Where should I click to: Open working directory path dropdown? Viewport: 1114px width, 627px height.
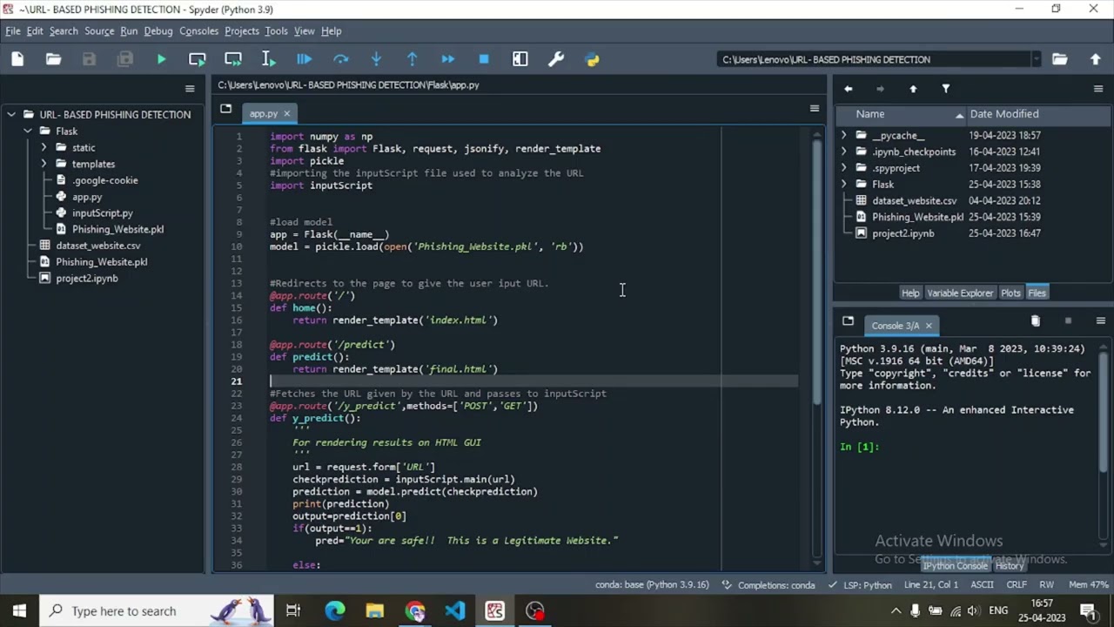tap(1036, 59)
